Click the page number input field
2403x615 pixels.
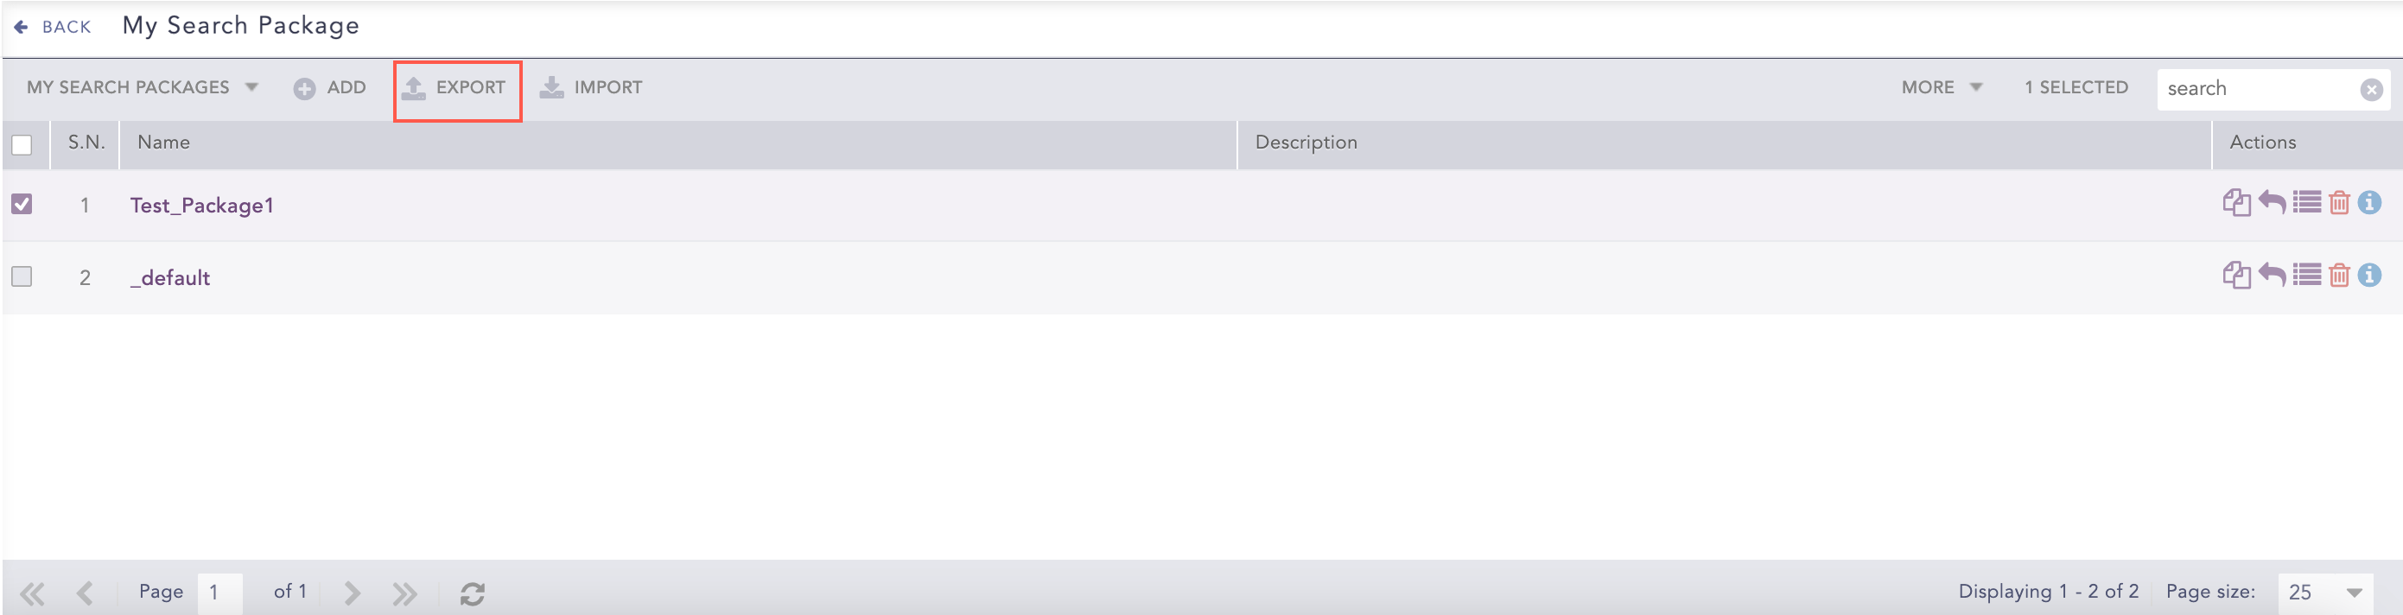pyautogui.click(x=219, y=592)
